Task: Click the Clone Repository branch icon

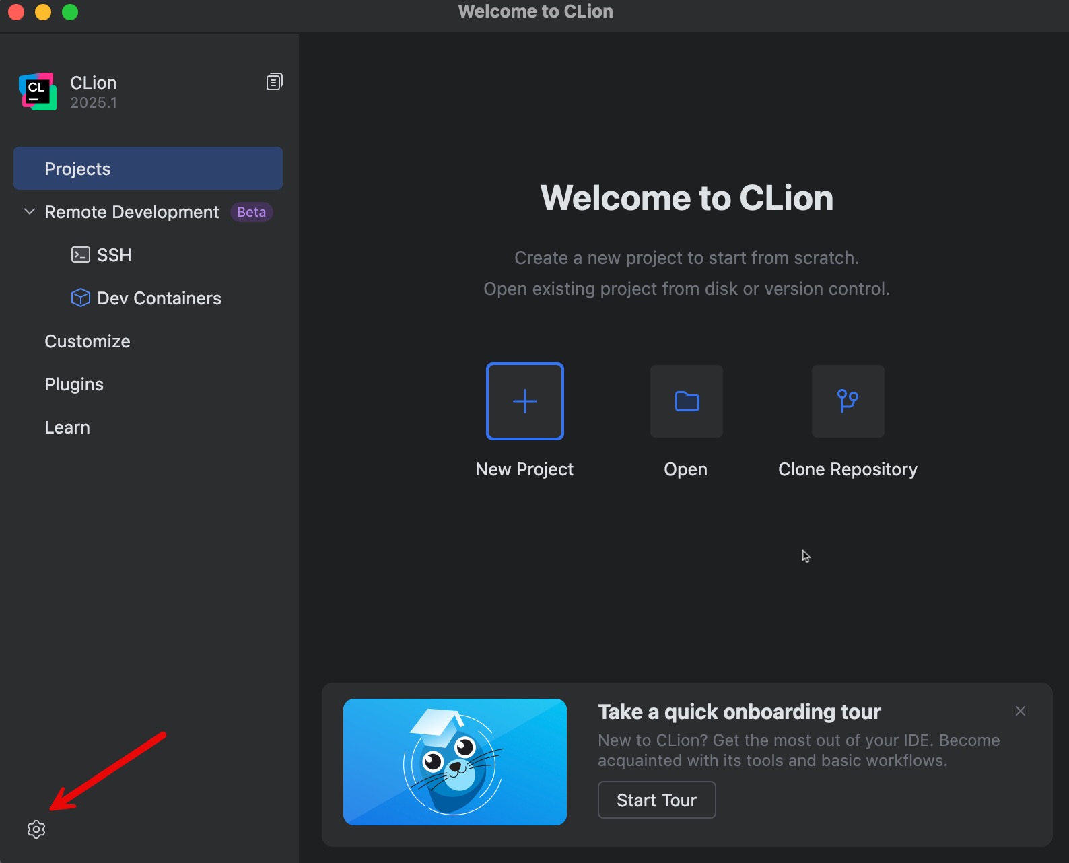Action: pos(848,401)
